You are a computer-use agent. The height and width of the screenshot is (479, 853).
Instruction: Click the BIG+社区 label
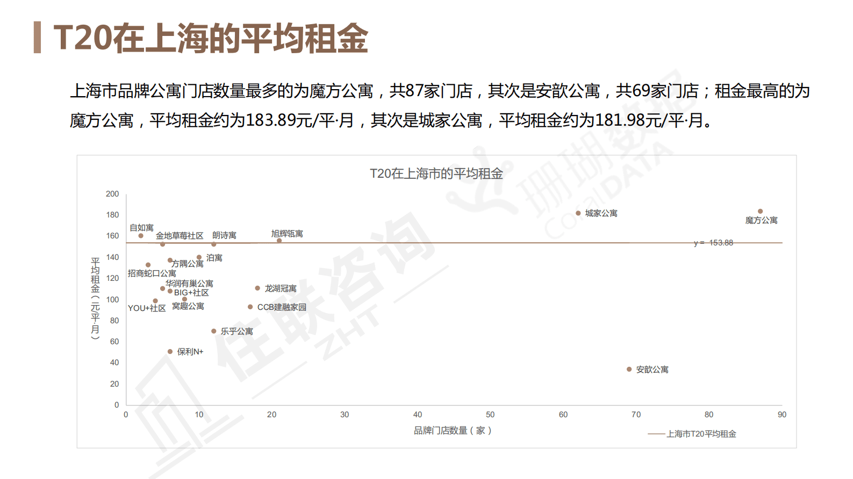(191, 293)
